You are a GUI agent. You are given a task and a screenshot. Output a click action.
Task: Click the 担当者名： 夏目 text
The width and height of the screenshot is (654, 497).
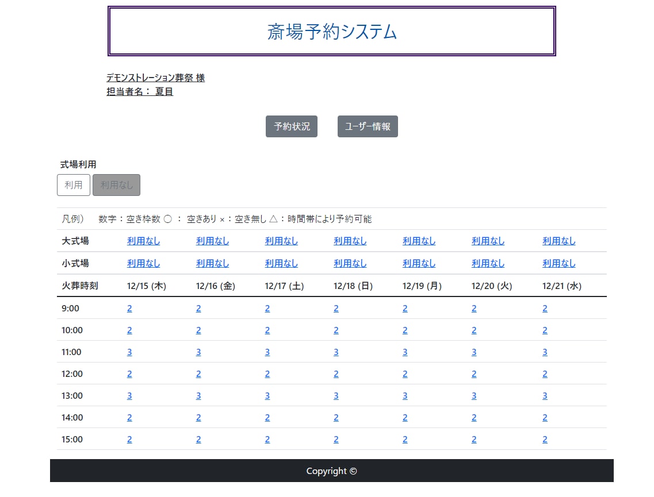pos(140,92)
